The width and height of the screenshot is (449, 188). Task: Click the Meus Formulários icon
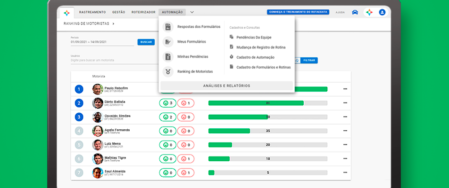167,42
